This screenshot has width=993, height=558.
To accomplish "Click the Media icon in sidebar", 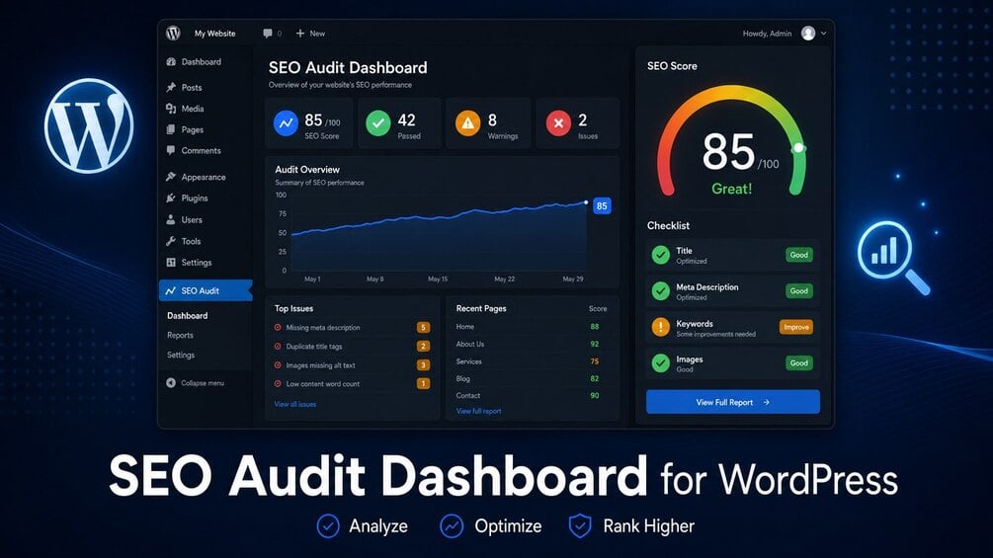I will pyautogui.click(x=171, y=109).
